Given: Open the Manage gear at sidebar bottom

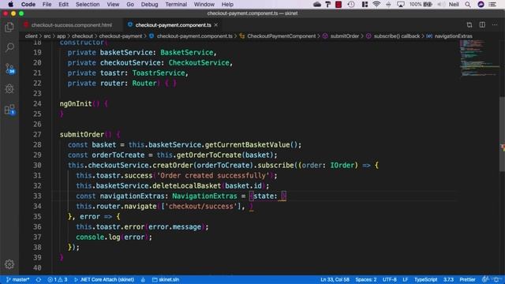Looking at the screenshot, I should (x=9, y=264).
